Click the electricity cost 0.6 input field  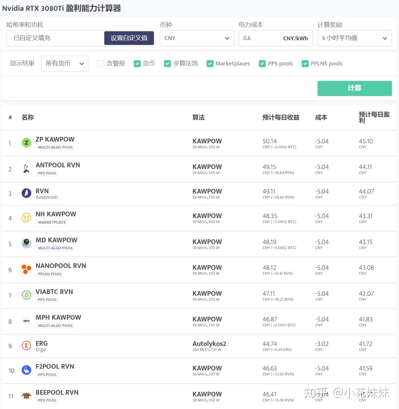click(276, 38)
